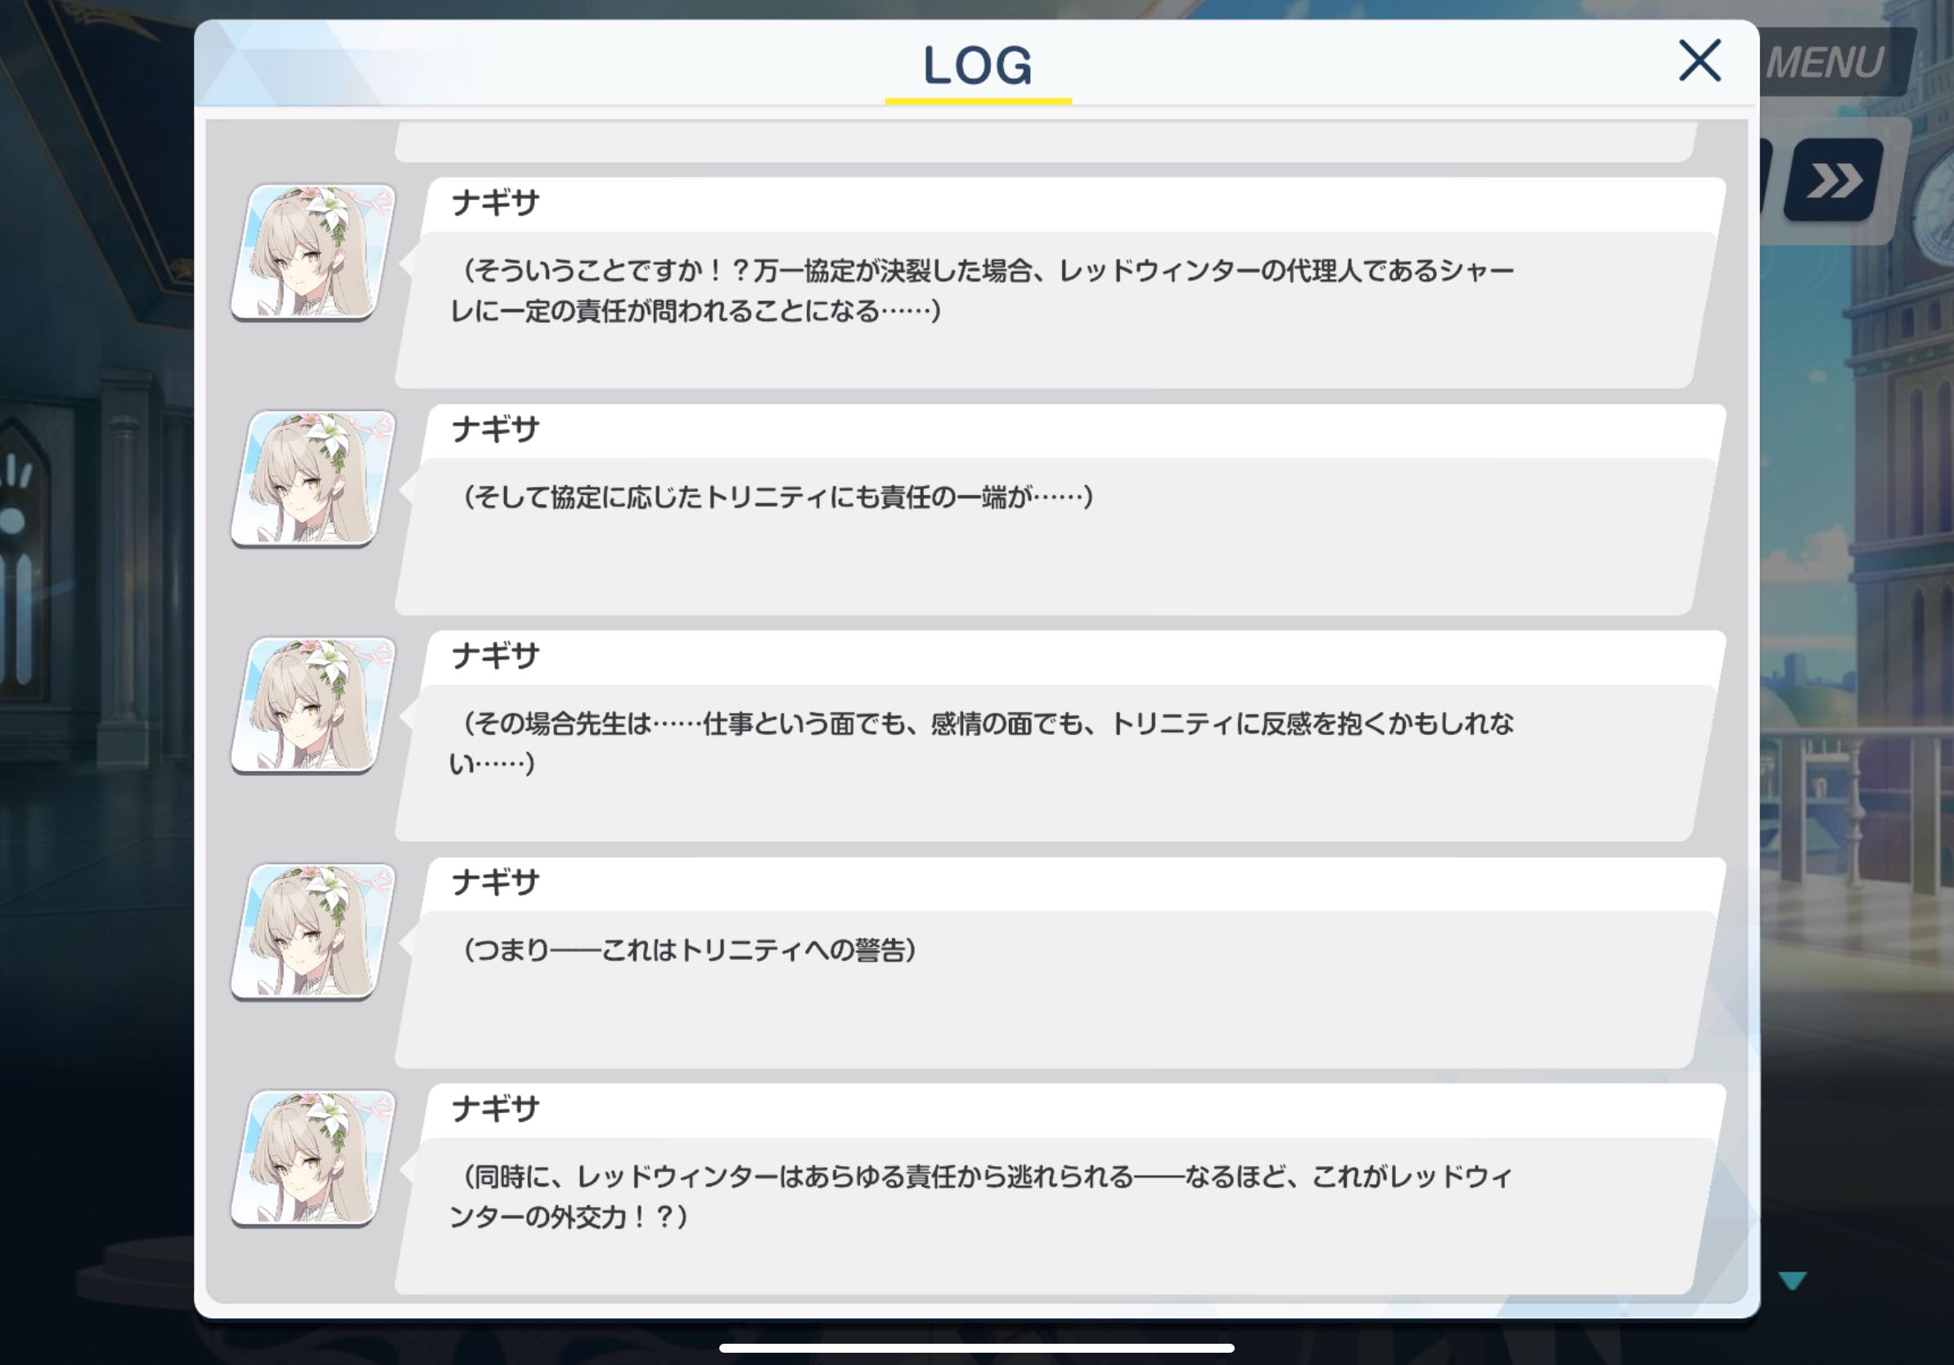Tap Nagisa's portrait beside the diplomacy line
The height and width of the screenshot is (1365, 1954).
(314, 1157)
